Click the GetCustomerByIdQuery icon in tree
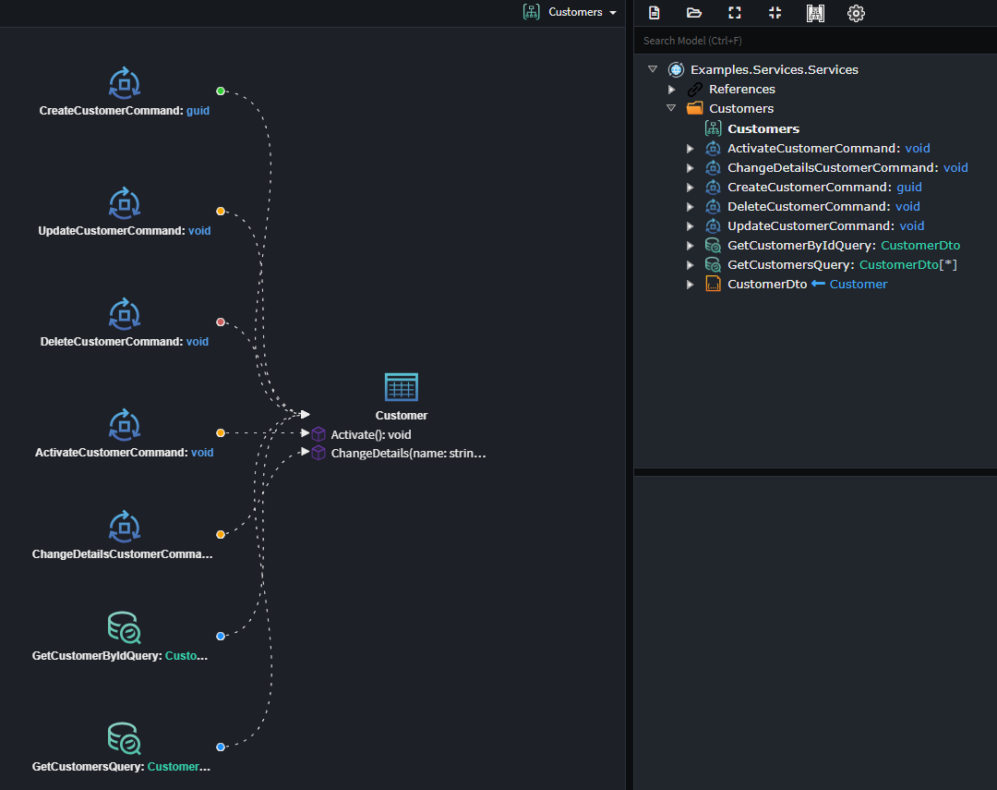This screenshot has height=790, width=997. pos(714,245)
